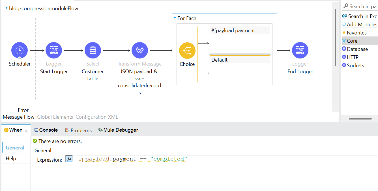
Task: Switch to the Global Elements tab
Action: tap(55, 117)
